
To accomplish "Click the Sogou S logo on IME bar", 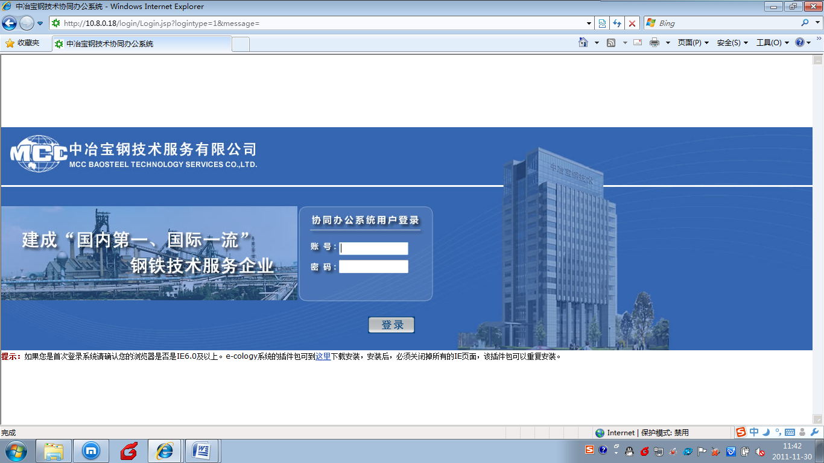I will 741,432.
